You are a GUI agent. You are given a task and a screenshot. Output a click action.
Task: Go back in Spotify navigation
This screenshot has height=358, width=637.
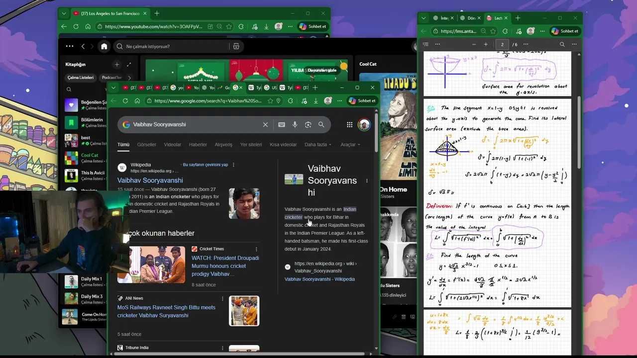click(83, 46)
